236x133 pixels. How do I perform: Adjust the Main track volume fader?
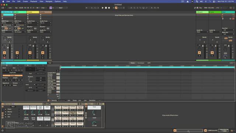click(x=229, y=46)
